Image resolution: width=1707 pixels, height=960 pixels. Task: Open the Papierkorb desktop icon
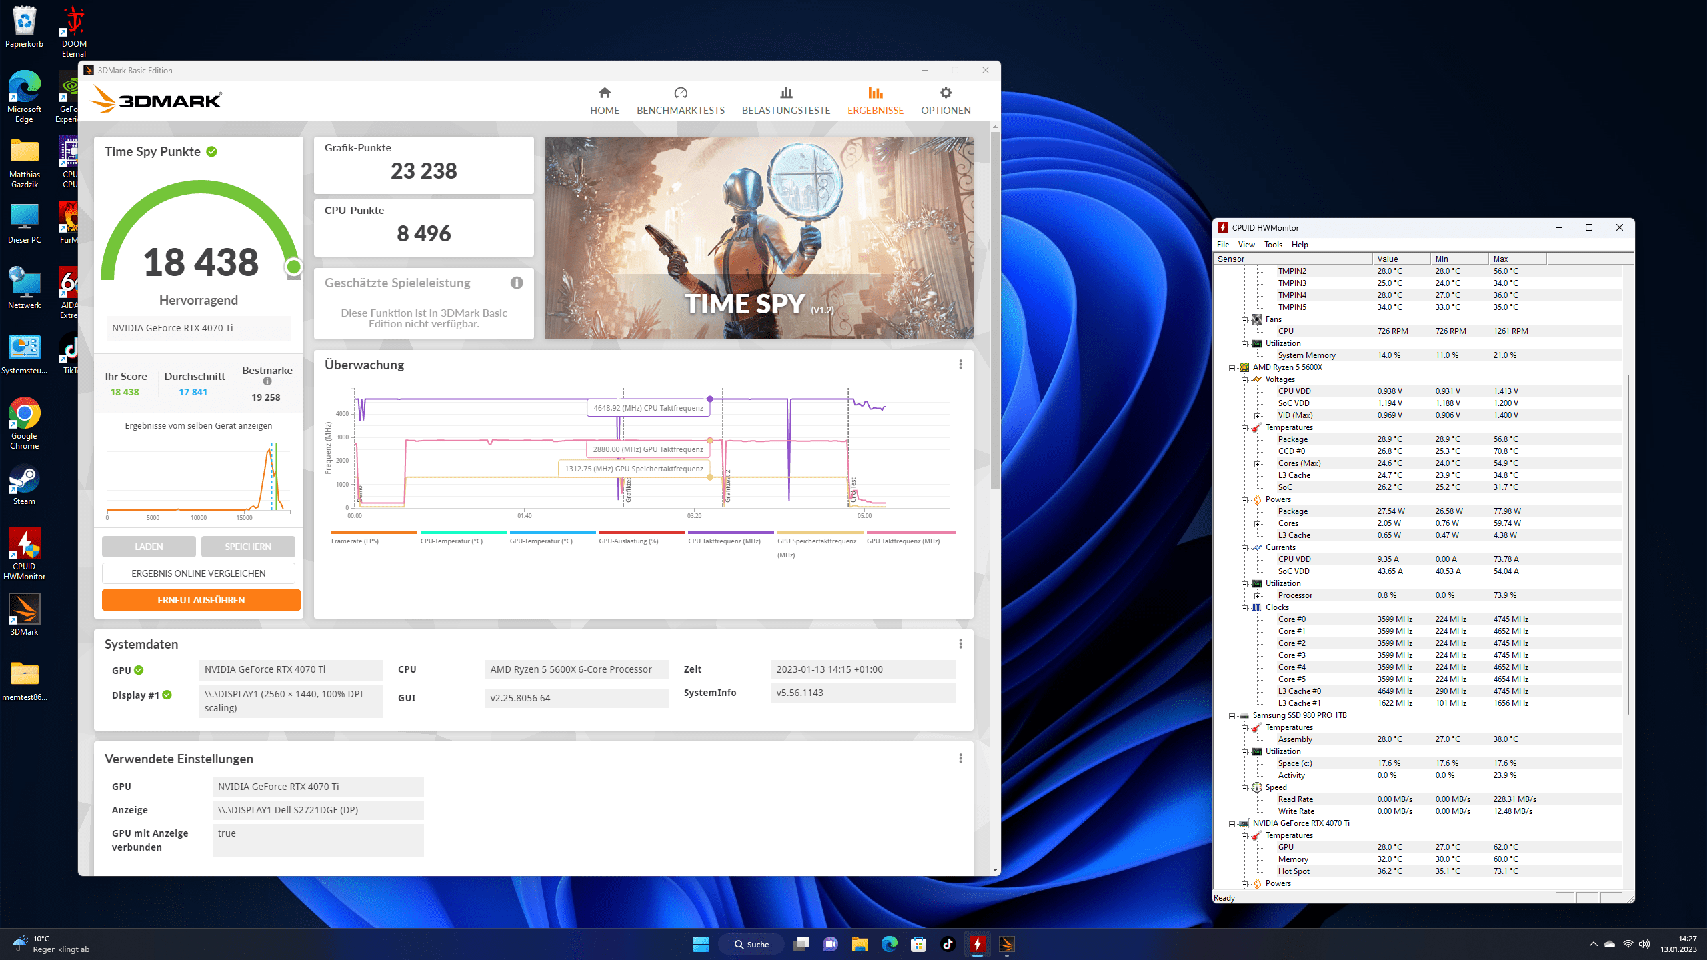(x=25, y=27)
